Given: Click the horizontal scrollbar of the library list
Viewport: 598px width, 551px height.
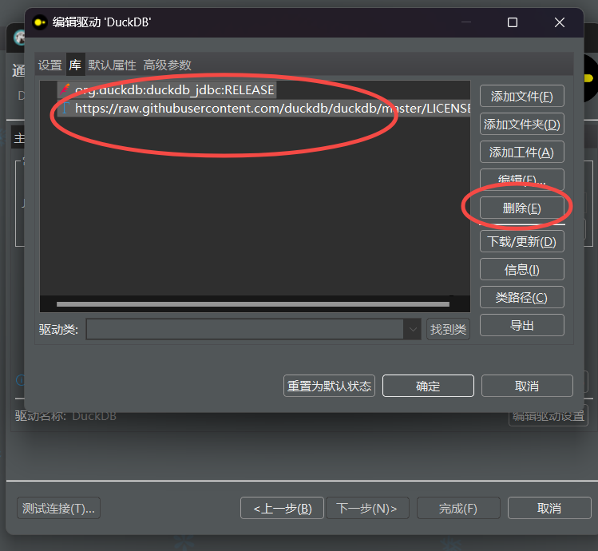Looking at the screenshot, I should coord(253,304).
